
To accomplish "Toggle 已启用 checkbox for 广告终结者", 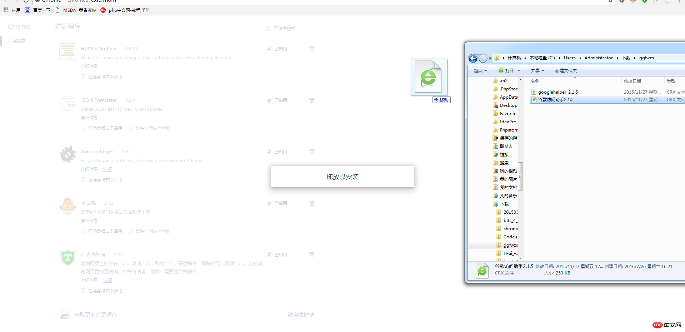I will coord(269,254).
